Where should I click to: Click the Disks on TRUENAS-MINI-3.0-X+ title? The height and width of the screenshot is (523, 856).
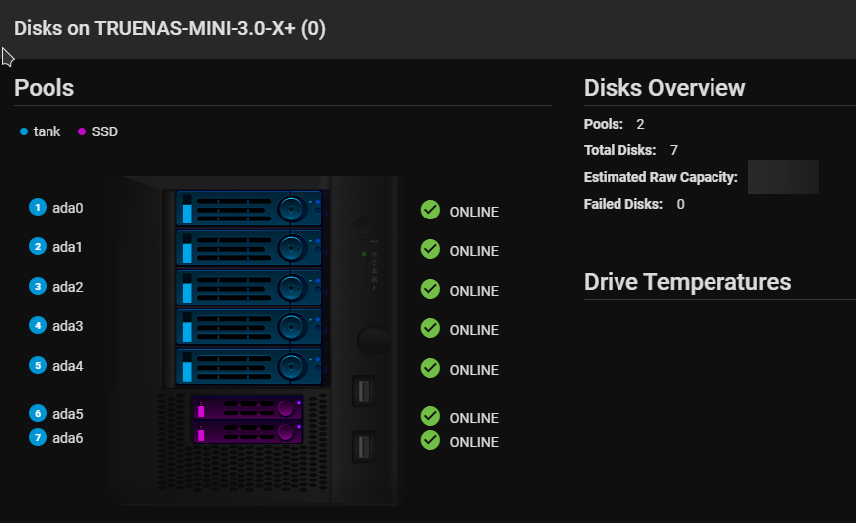coord(169,28)
